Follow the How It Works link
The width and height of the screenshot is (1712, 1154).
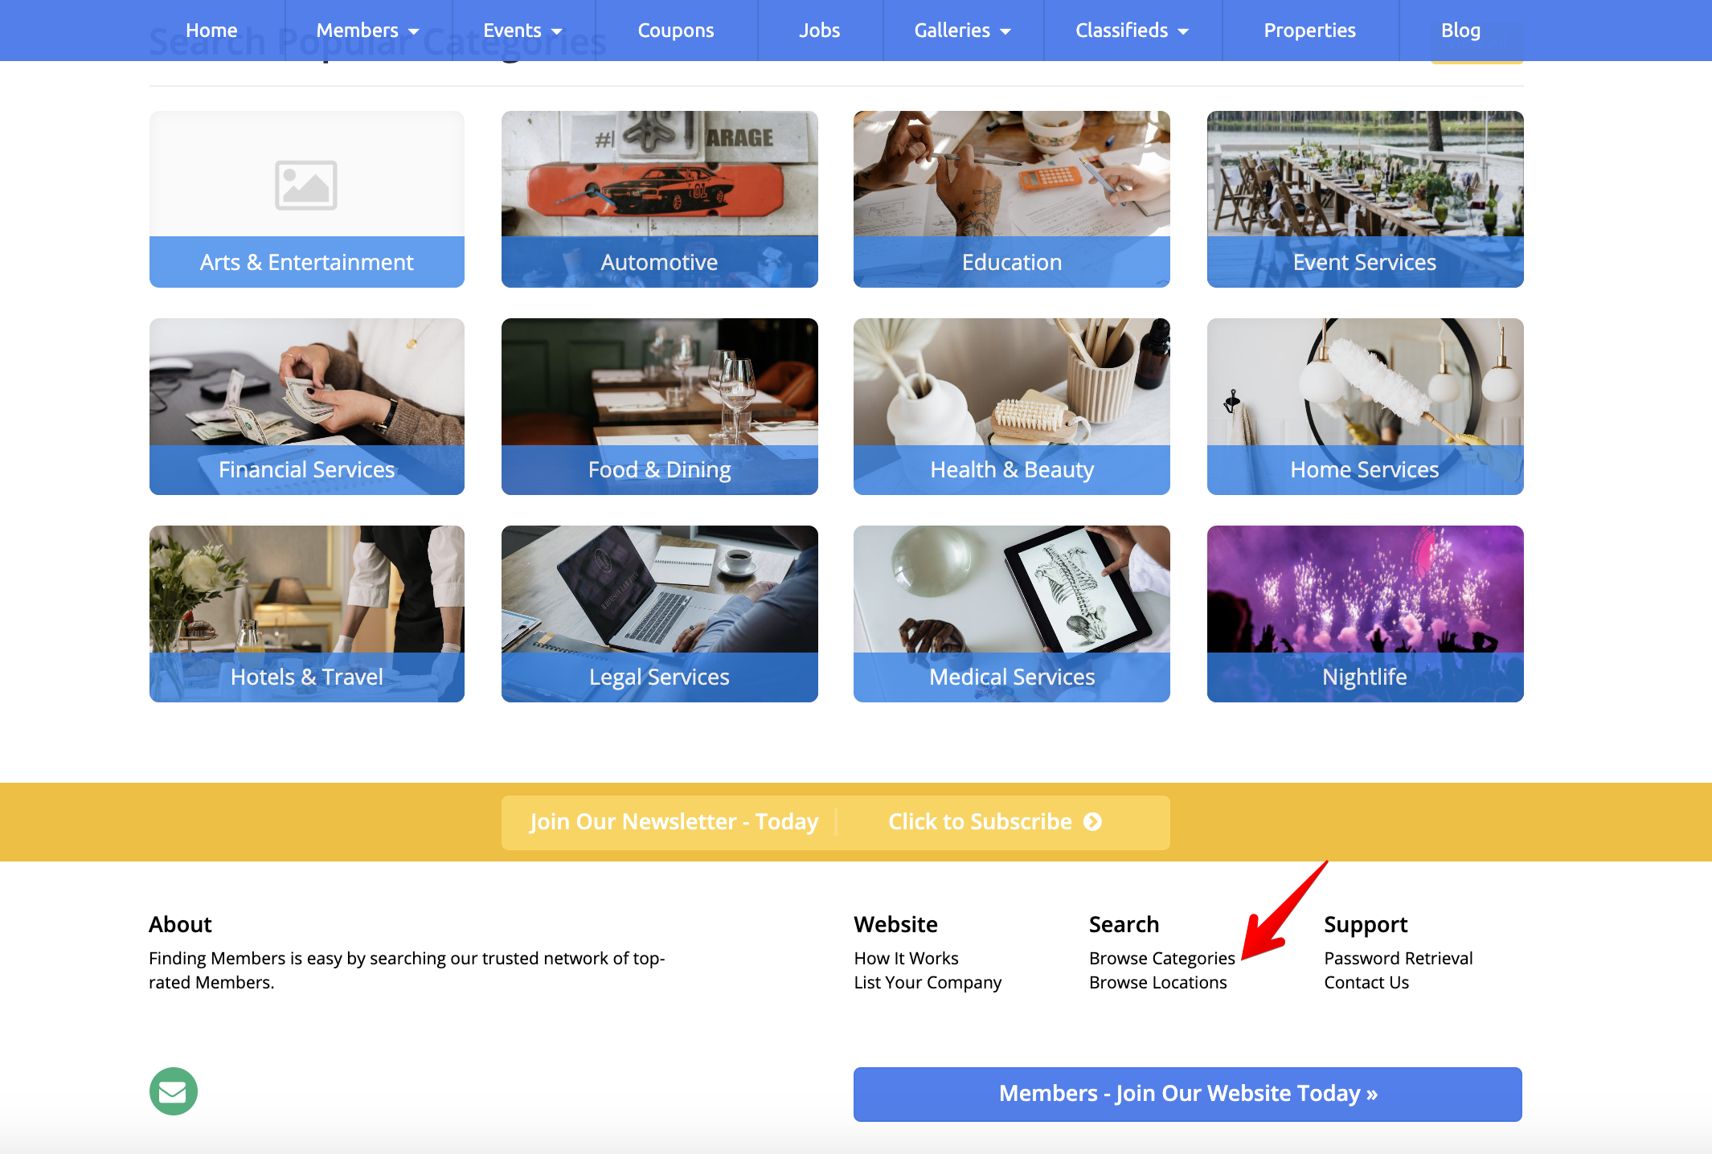point(907,958)
